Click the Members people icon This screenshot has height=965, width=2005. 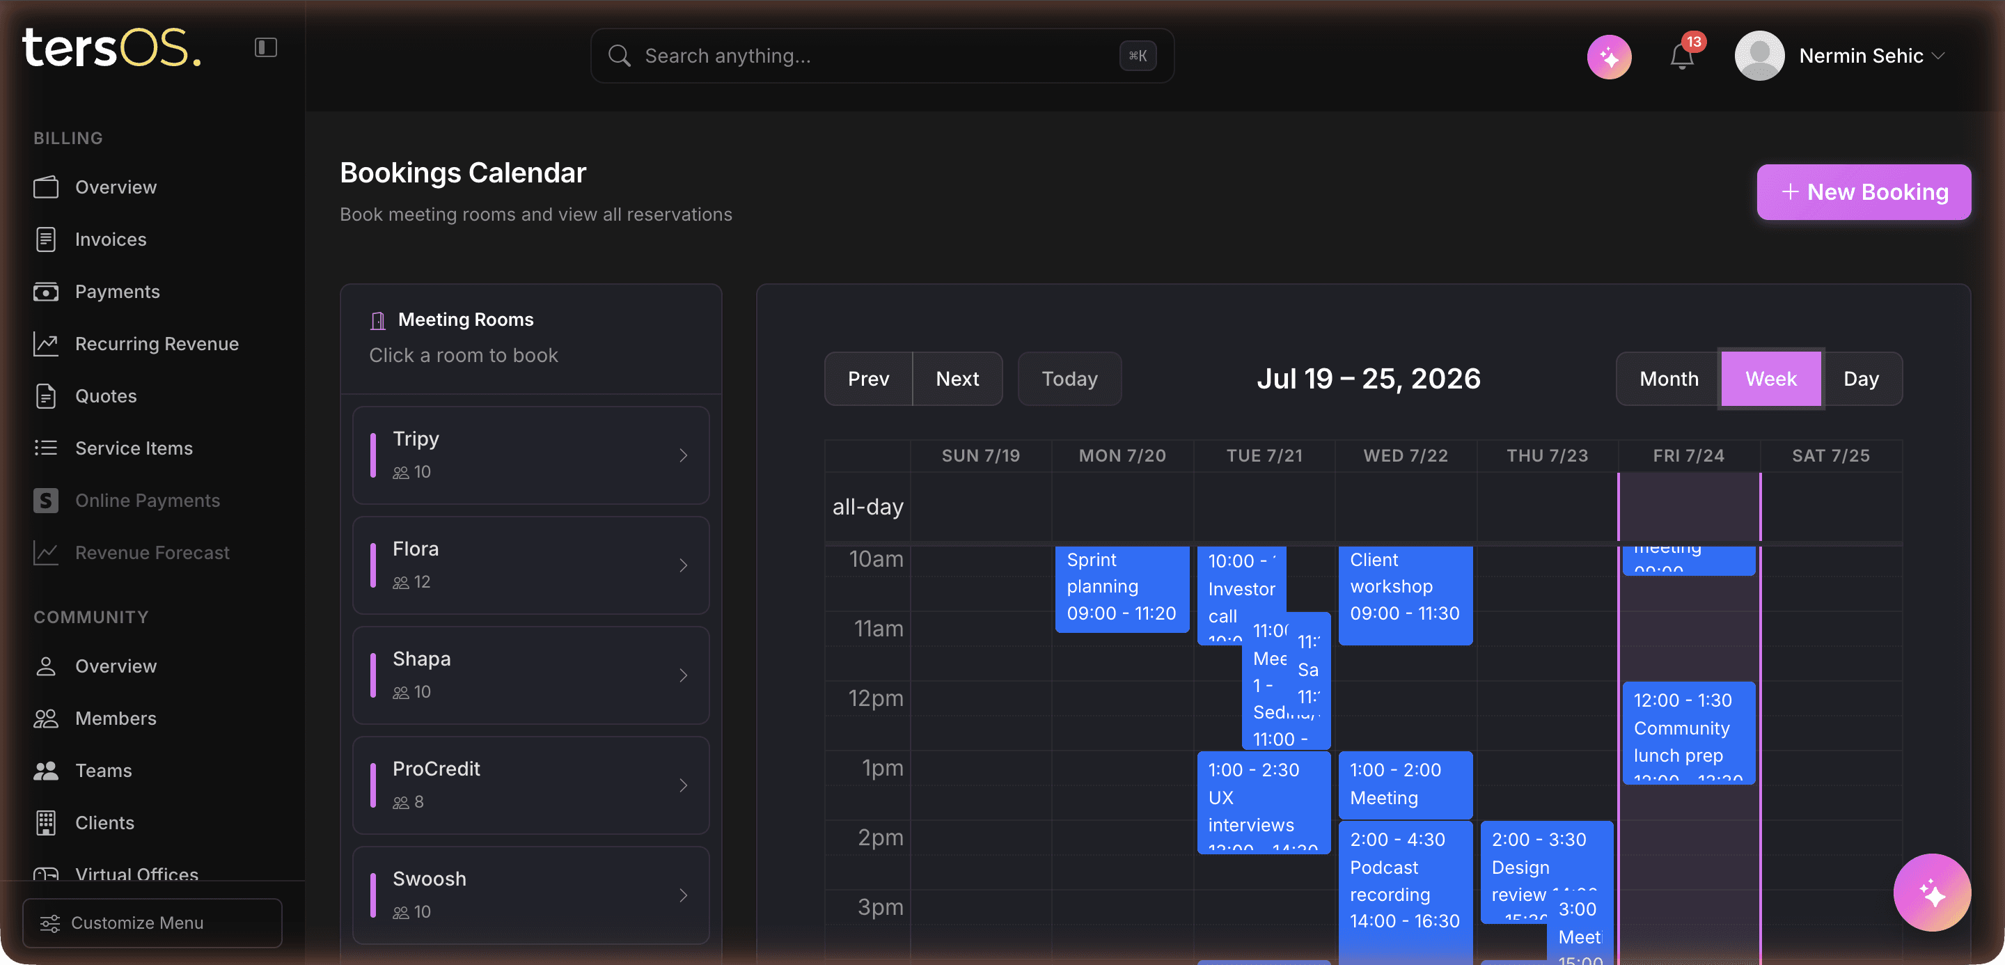pyautogui.click(x=46, y=719)
